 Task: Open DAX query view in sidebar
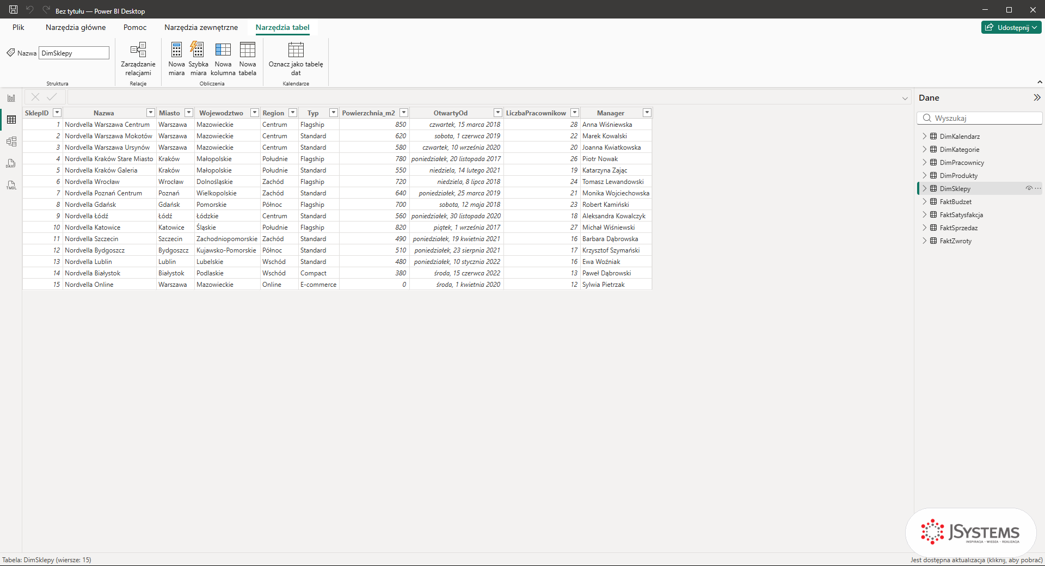11,163
